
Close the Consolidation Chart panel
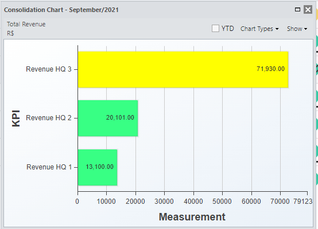(x=308, y=10)
